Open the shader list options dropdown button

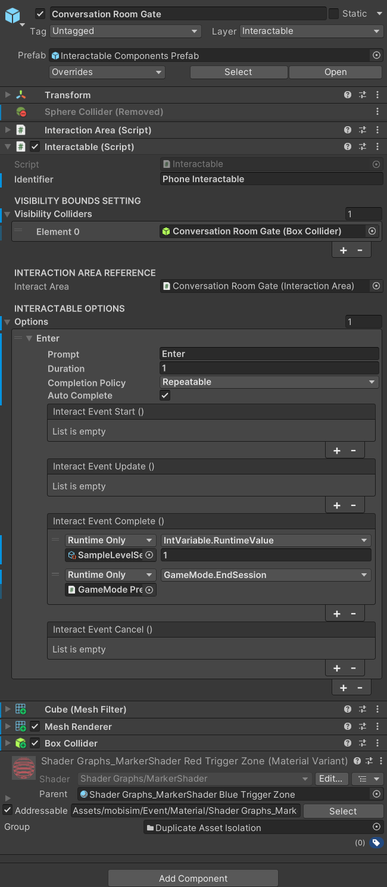[x=367, y=779]
